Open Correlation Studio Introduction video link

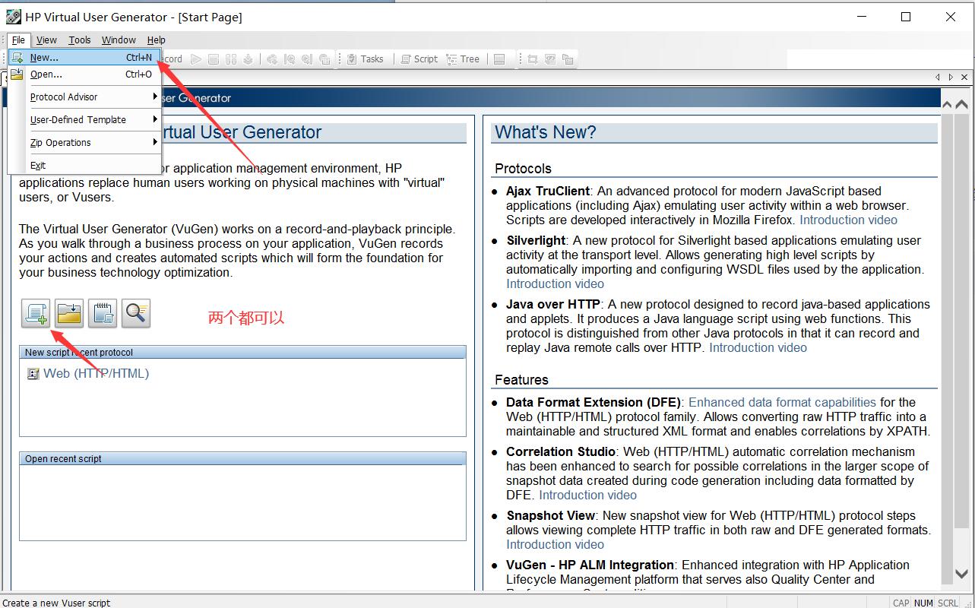587,495
